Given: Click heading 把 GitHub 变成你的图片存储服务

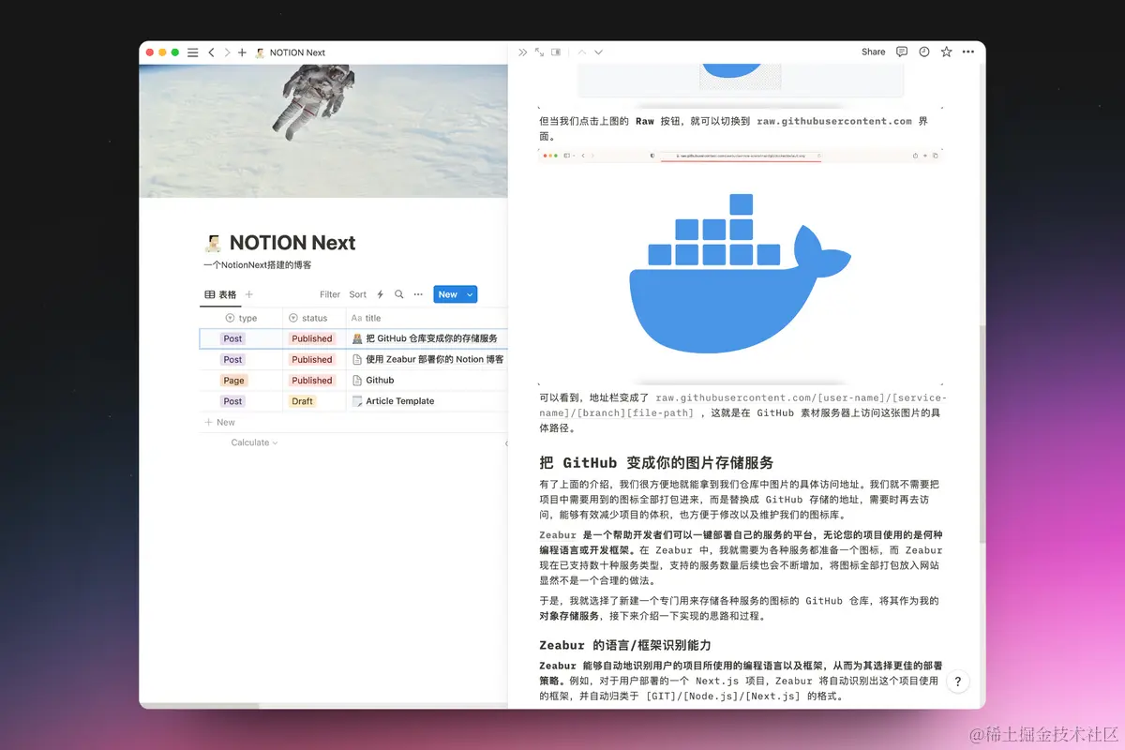Looking at the screenshot, I should click(656, 462).
